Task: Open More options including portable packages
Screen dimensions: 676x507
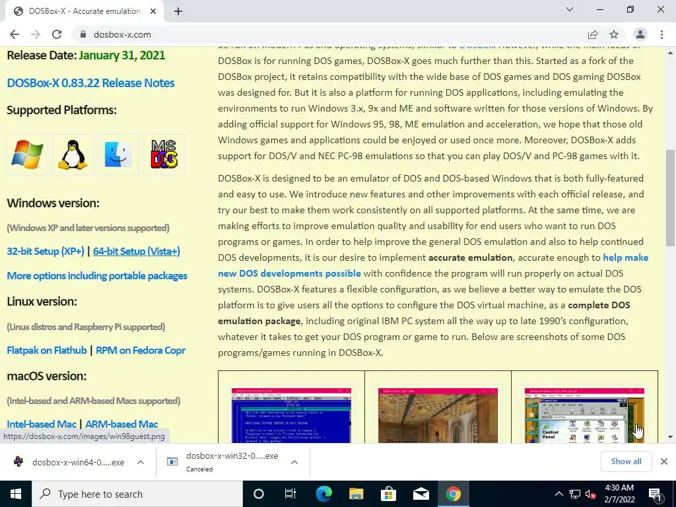Action: [97, 276]
